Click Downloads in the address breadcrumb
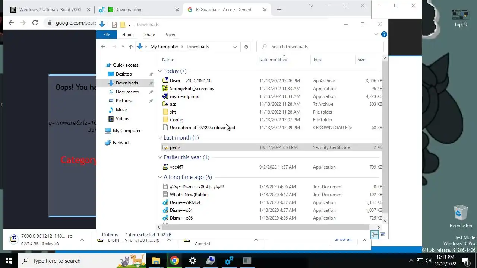 click(x=198, y=47)
